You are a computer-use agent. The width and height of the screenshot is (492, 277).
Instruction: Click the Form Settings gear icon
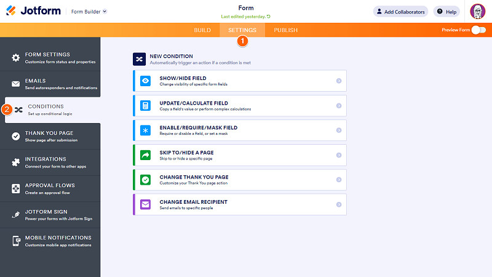point(16,58)
